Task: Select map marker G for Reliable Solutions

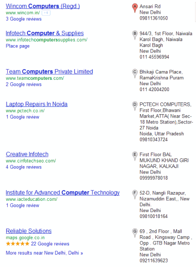Action: 135,233
